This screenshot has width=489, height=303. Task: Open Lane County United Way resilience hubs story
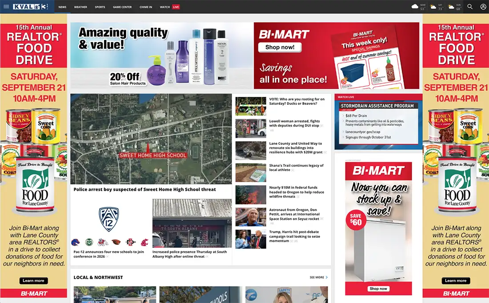(296, 148)
